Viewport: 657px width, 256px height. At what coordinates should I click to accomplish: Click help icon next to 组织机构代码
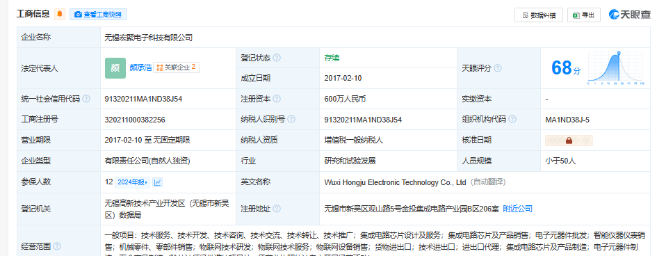pos(512,119)
